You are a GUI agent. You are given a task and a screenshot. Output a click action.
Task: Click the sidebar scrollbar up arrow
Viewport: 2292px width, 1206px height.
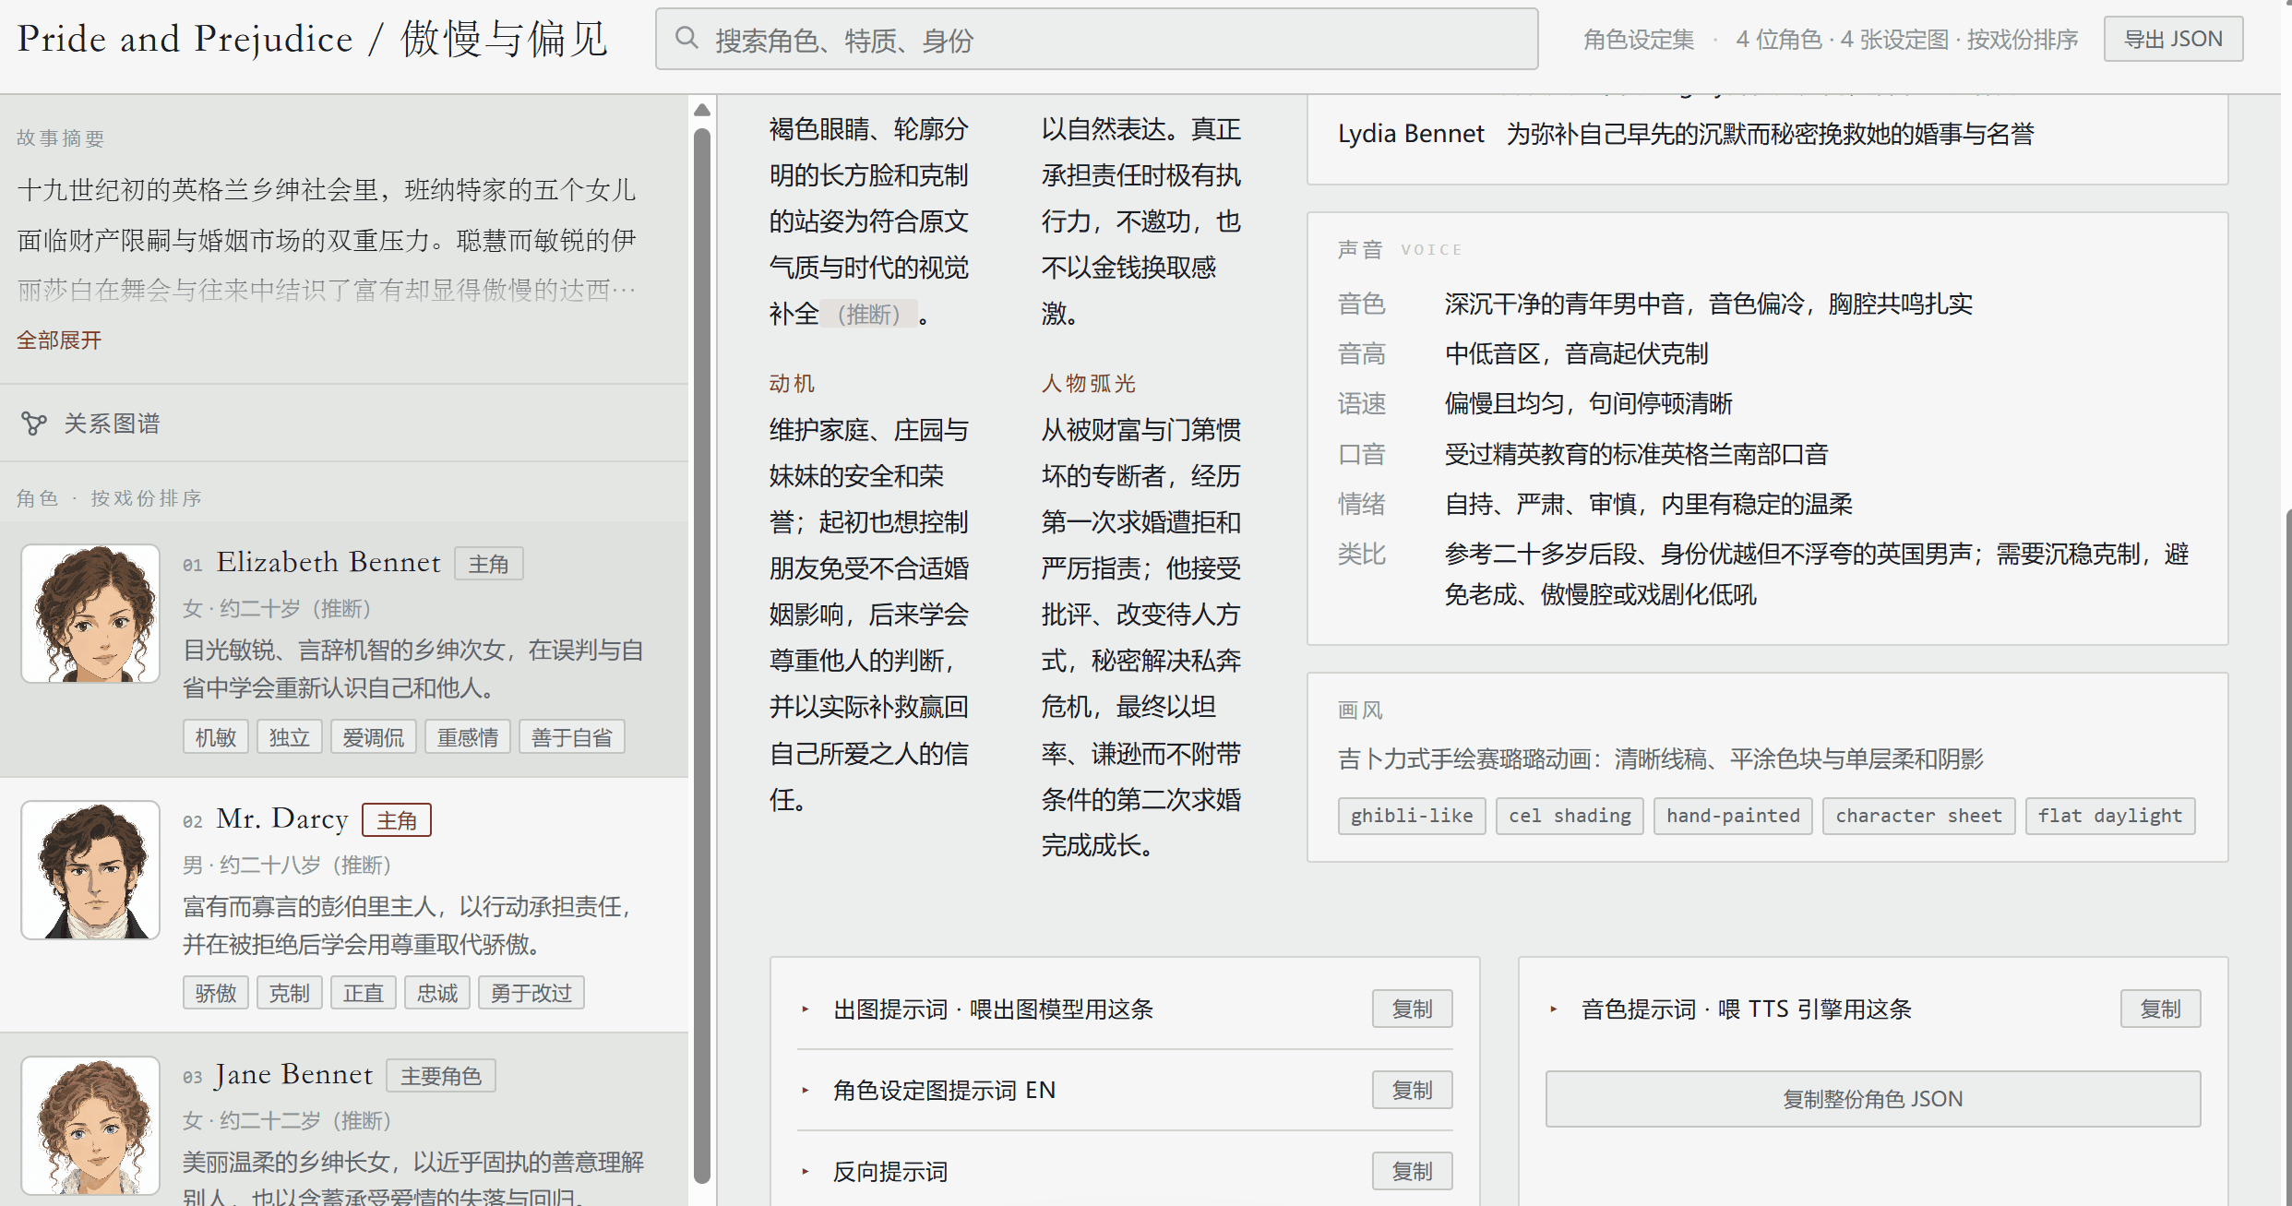pyautogui.click(x=702, y=110)
